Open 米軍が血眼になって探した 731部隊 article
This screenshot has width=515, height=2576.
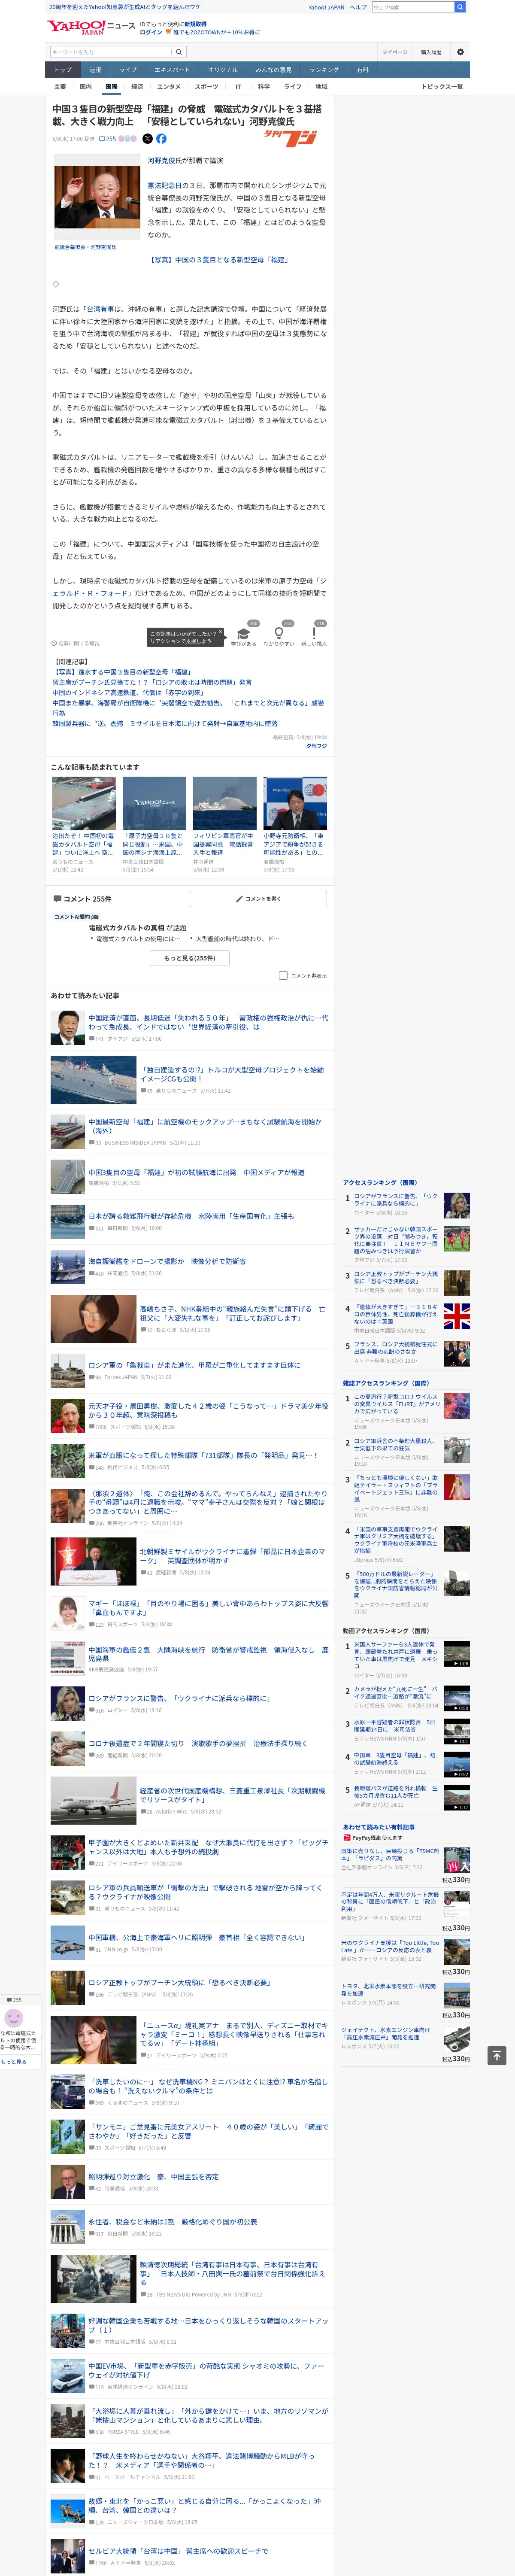coord(203,1455)
